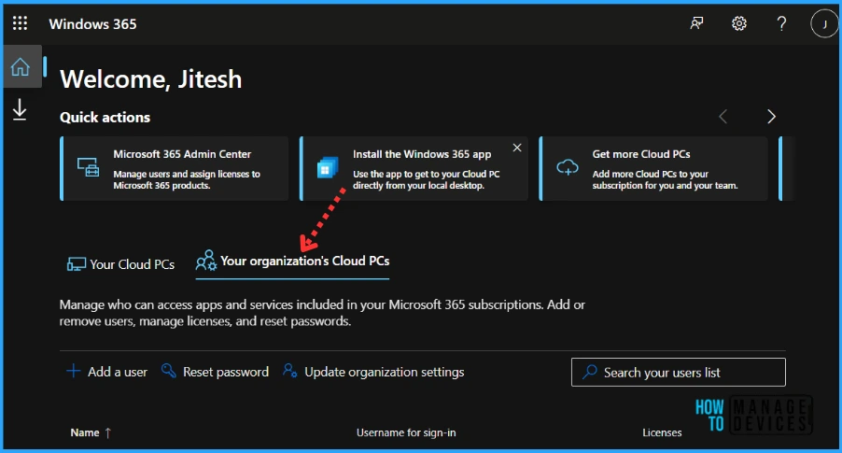Viewport: 842px width, 453px height.
Task: Click the sort arrow next to Name
Action: [108, 432]
